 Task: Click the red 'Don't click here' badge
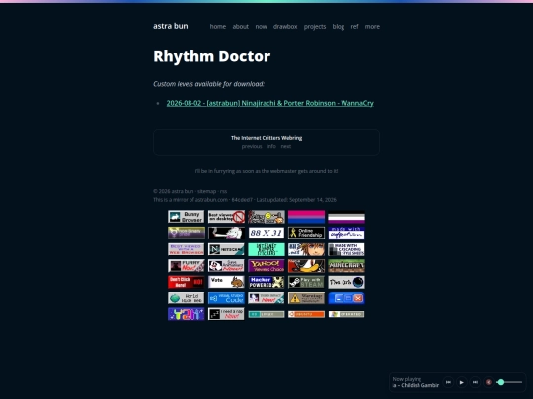[187, 282]
